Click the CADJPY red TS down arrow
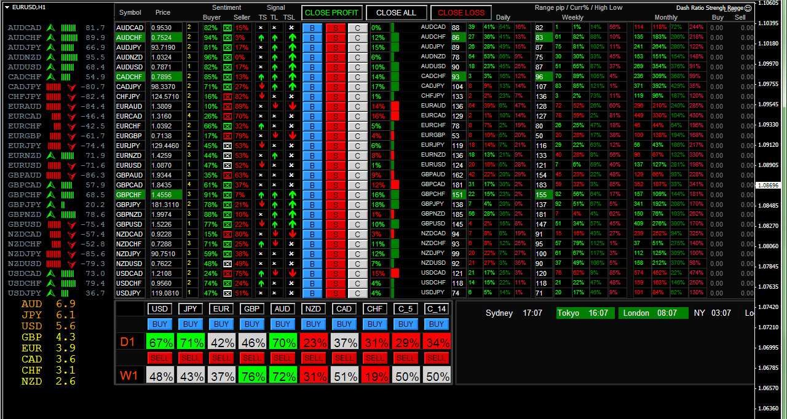 (261, 87)
